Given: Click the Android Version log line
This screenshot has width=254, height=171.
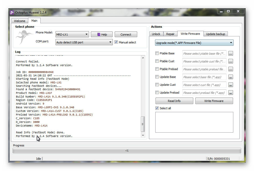Looking at the screenshot, I should [x=30, y=104].
